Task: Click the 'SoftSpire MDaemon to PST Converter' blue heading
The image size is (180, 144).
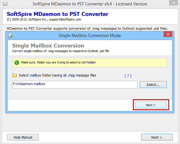Action: pos(58,14)
